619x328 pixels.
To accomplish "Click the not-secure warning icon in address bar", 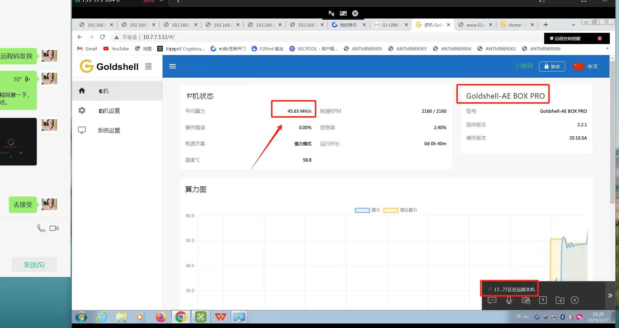I will 117,37.
